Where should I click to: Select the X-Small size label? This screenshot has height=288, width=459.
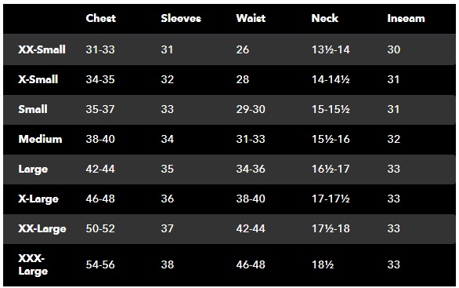(38, 79)
